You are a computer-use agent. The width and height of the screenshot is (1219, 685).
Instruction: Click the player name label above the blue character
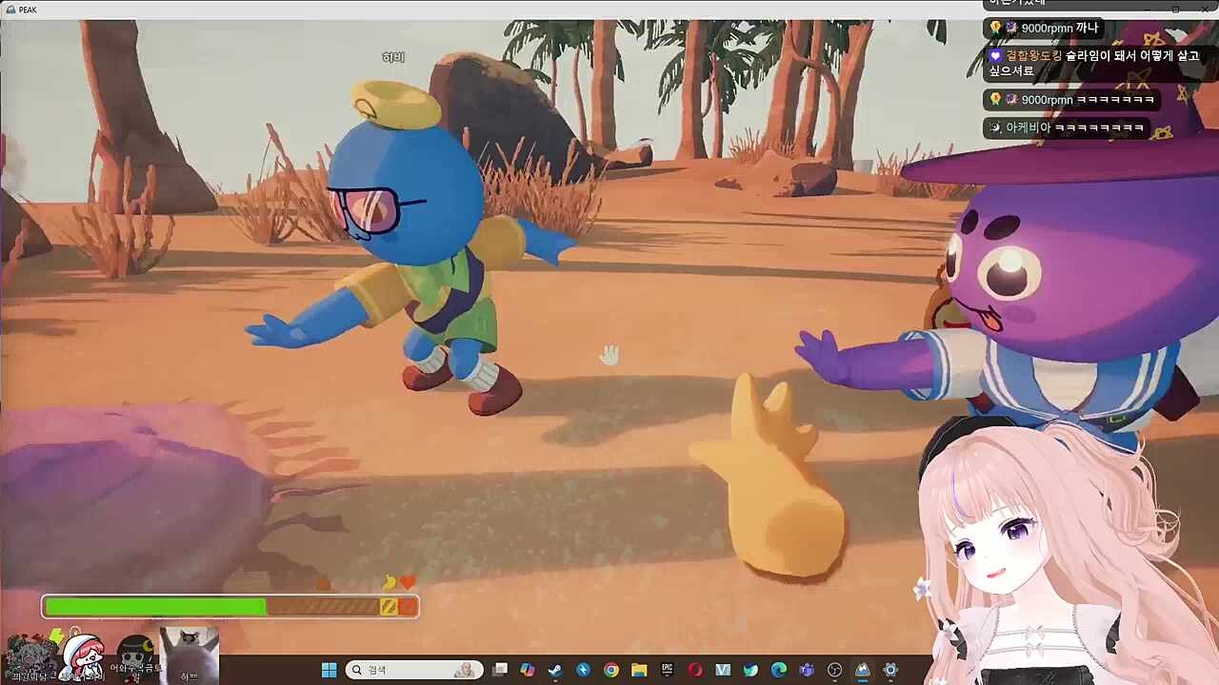pyautogui.click(x=393, y=58)
